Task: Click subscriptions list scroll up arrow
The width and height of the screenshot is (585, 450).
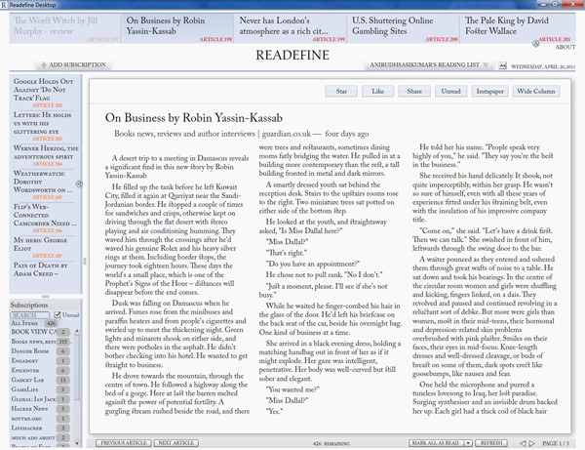Action: click(x=77, y=331)
